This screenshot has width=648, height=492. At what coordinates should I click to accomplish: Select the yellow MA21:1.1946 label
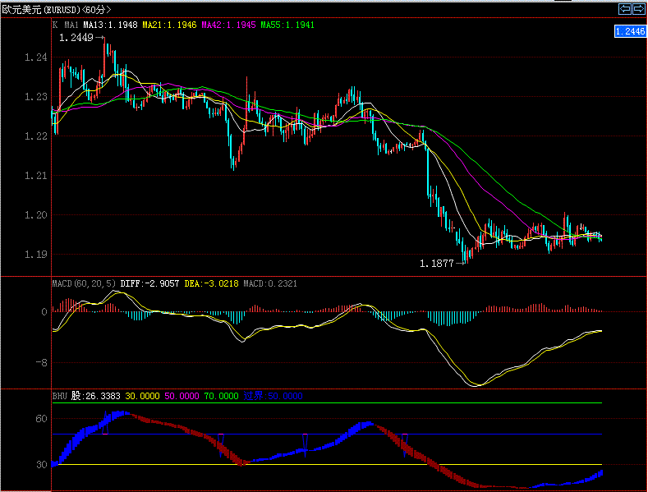169,25
